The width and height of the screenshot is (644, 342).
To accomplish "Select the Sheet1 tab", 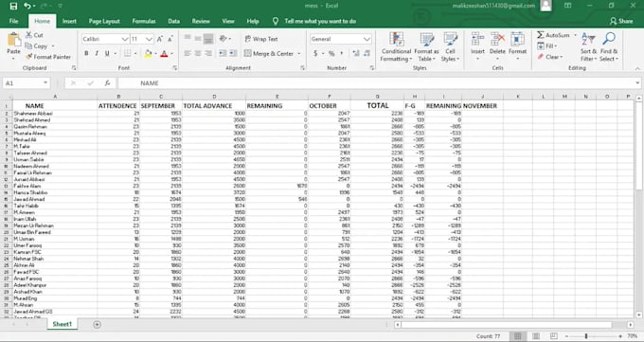I will coord(62,324).
